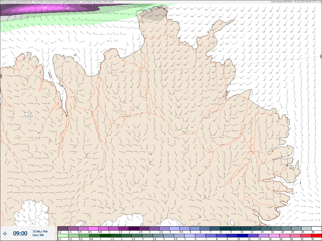Click the cross-hatched area on the northern peninsula

tap(154, 14)
